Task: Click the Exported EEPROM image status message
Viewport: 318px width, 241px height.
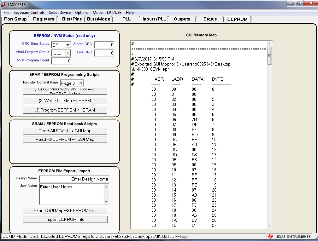Action: coord(115,236)
